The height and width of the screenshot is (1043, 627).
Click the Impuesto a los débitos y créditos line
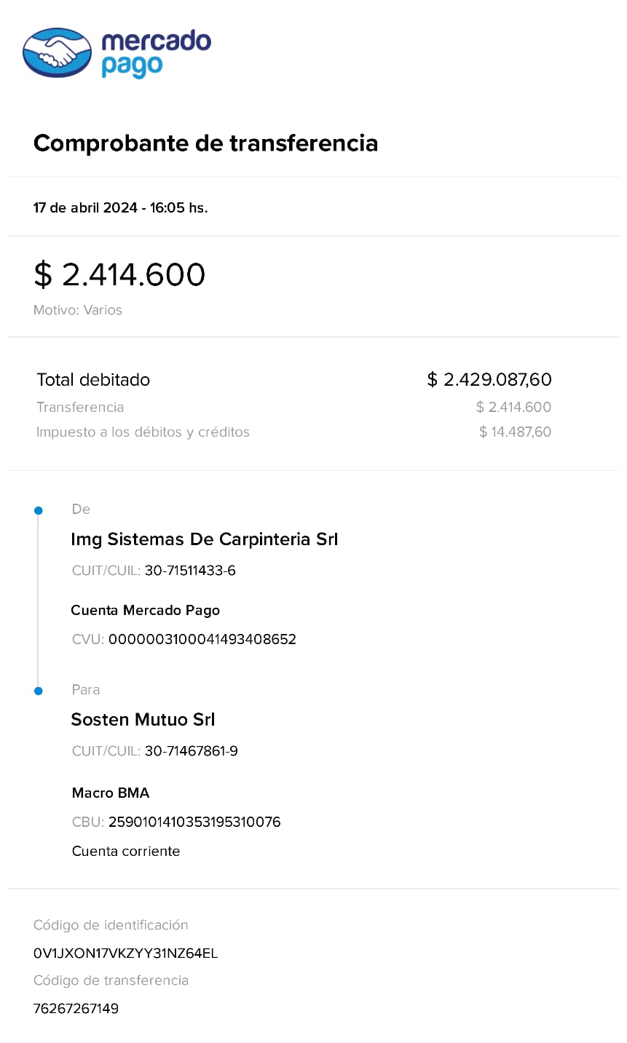tap(143, 432)
